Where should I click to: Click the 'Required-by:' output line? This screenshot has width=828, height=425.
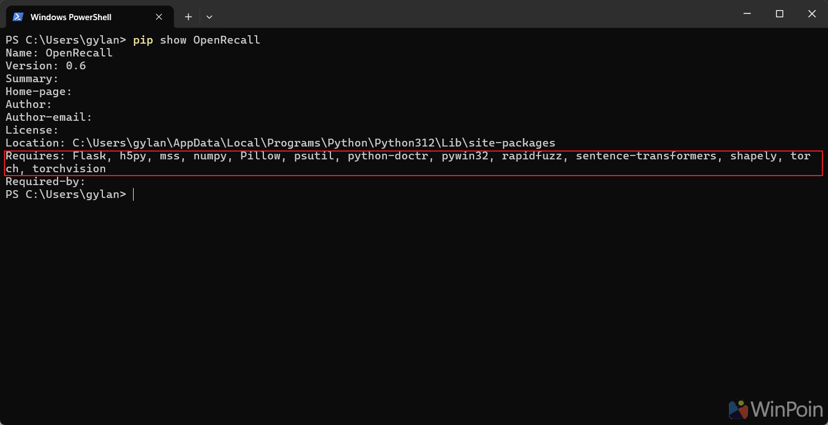(46, 182)
